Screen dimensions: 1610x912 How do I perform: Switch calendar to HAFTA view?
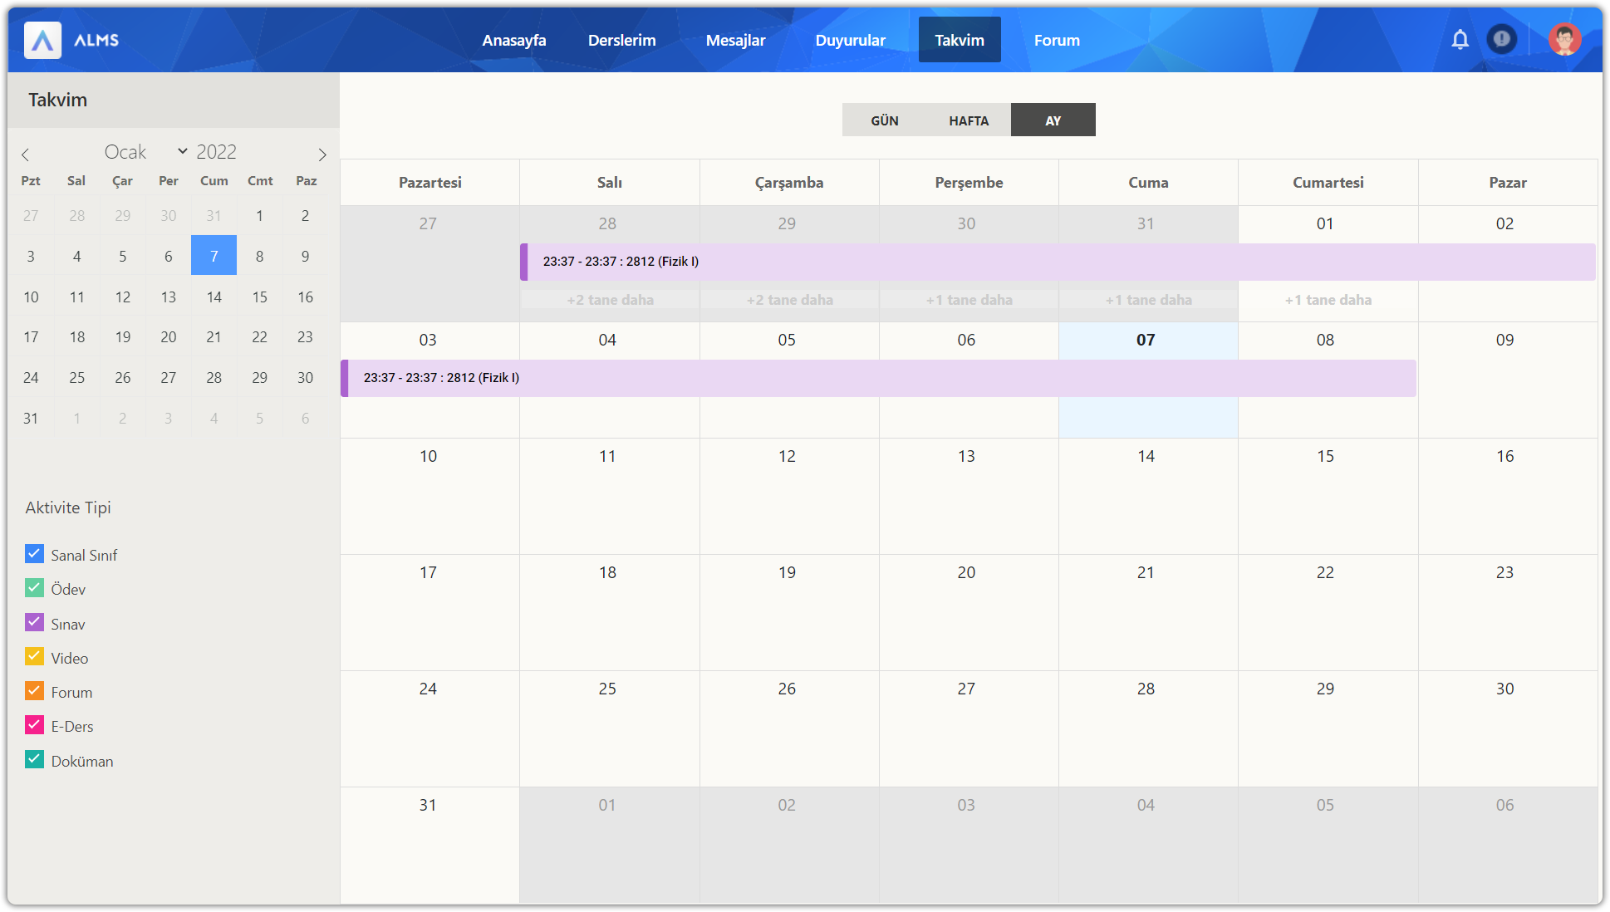pos(969,120)
